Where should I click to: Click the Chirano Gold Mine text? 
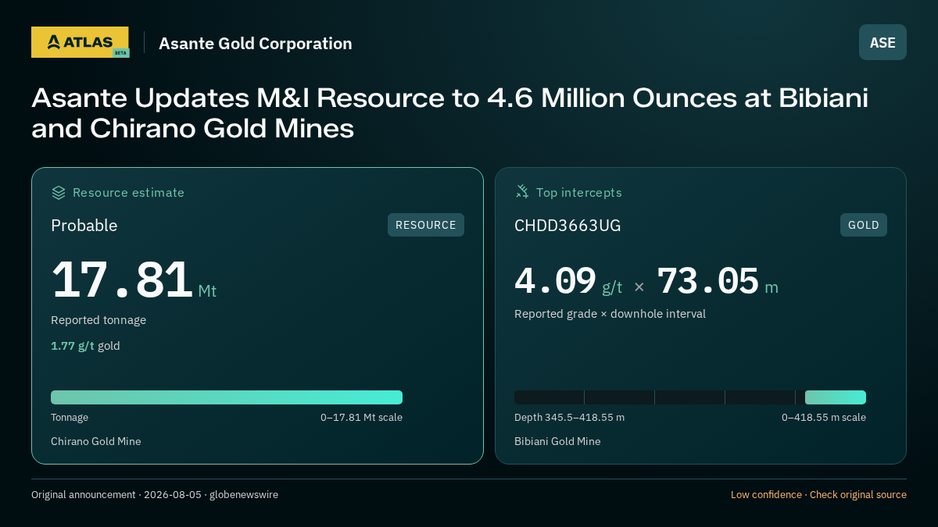[x=96, y=442]
